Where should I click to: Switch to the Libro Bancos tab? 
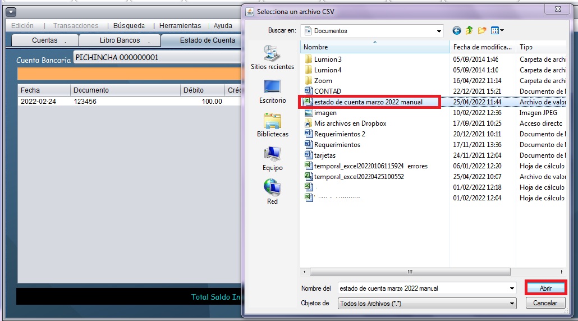coord(120,40)
